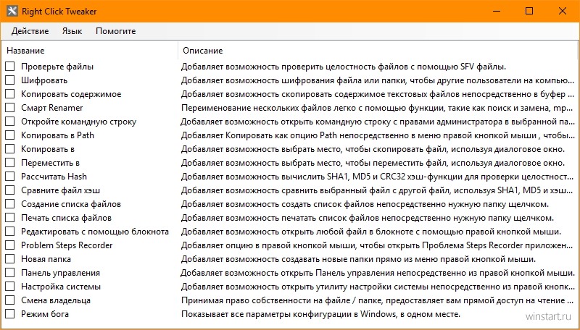Click description about создавать новые папки

[x=358, y=259]
